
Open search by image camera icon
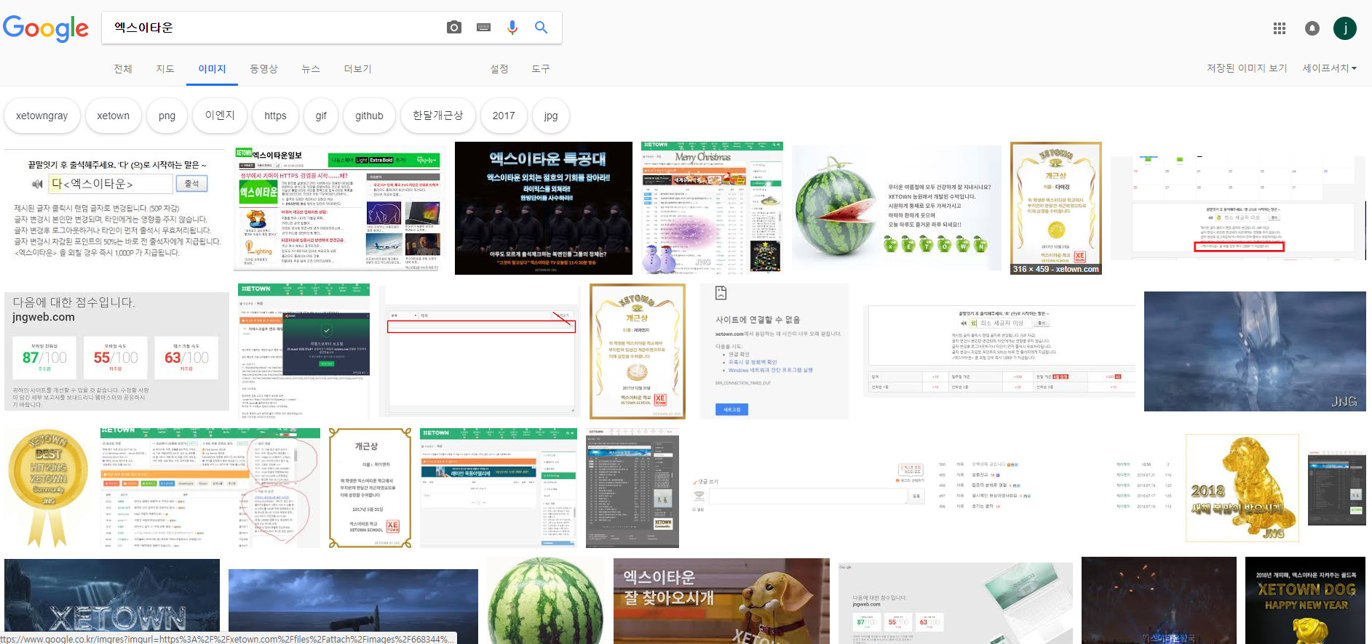pos(454,28)
